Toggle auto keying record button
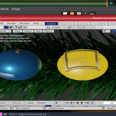Screen dimensions: 116x116 (x=57, y=103)
